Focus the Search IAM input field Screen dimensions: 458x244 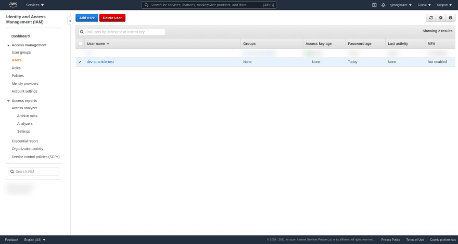(34, 172)
